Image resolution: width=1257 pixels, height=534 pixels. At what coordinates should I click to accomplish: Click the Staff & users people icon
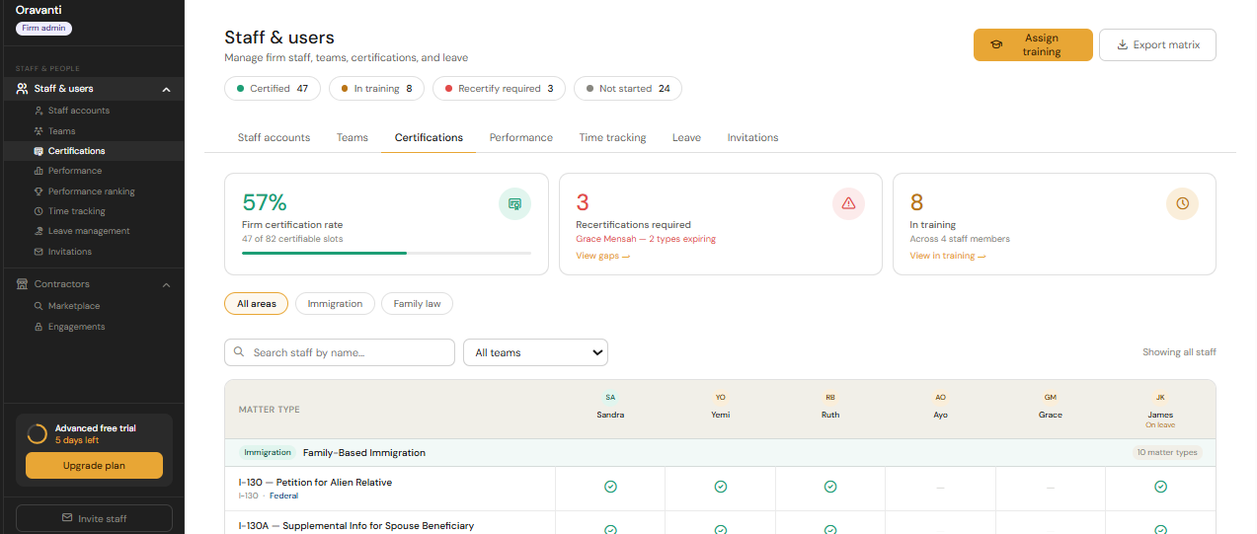coord(23,89)
